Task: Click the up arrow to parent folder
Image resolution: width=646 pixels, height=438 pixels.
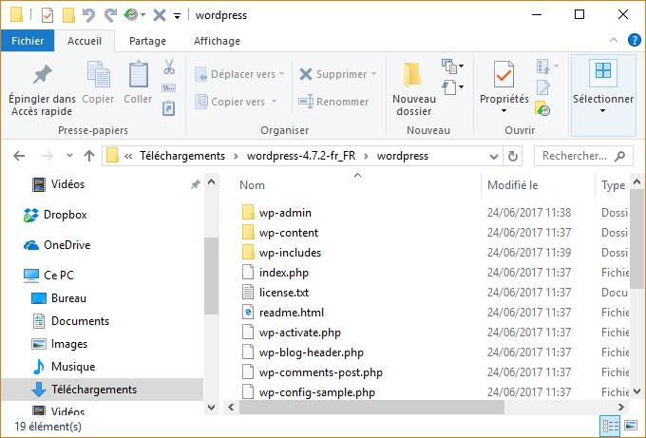Action: [89, 156]
